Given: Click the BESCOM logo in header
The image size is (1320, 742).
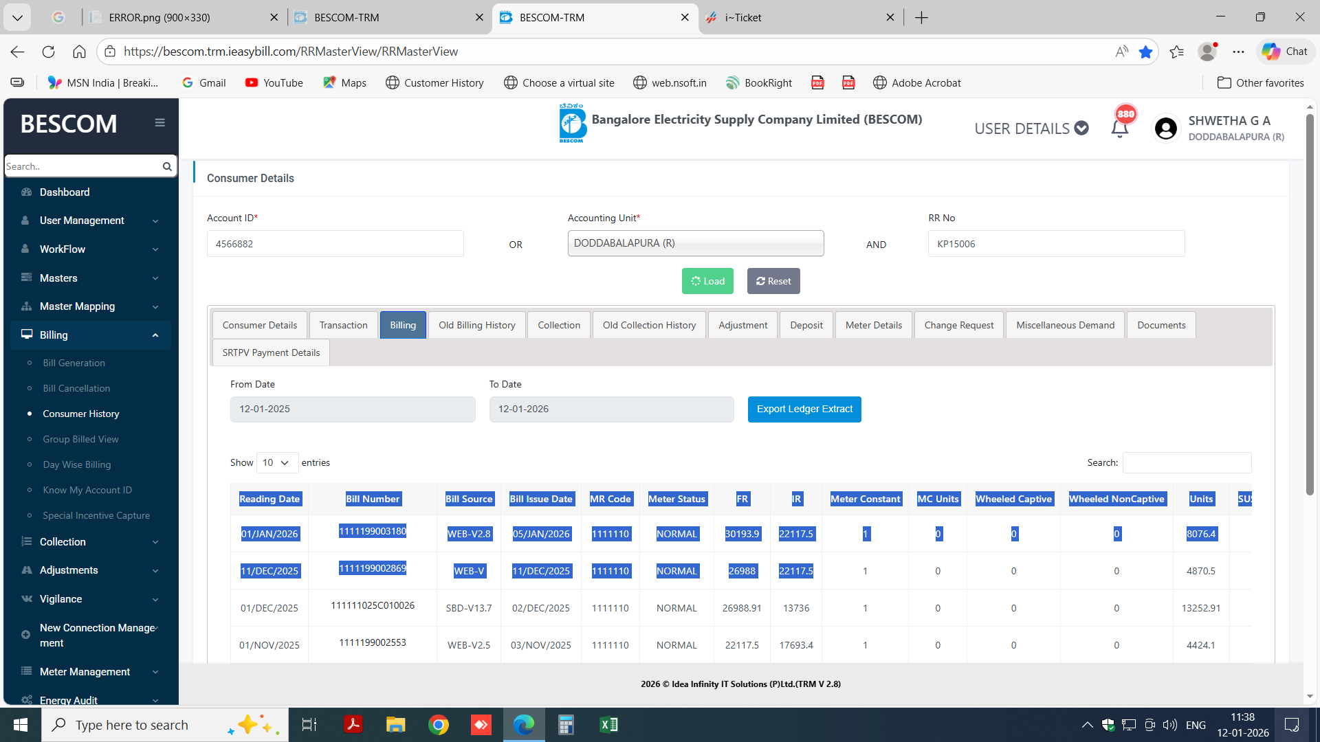Looking at the screenshot, I should coord(572,124).
